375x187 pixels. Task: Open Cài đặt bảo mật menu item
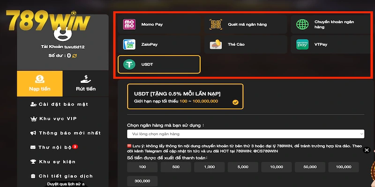click(59, 104)
